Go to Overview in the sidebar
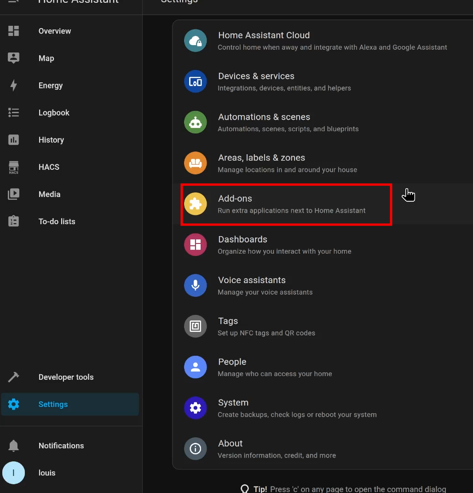 [55, 31]
